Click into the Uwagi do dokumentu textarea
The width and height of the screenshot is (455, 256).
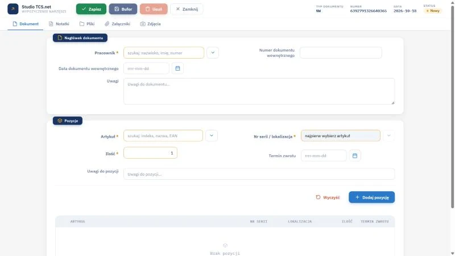click(259, 91)
